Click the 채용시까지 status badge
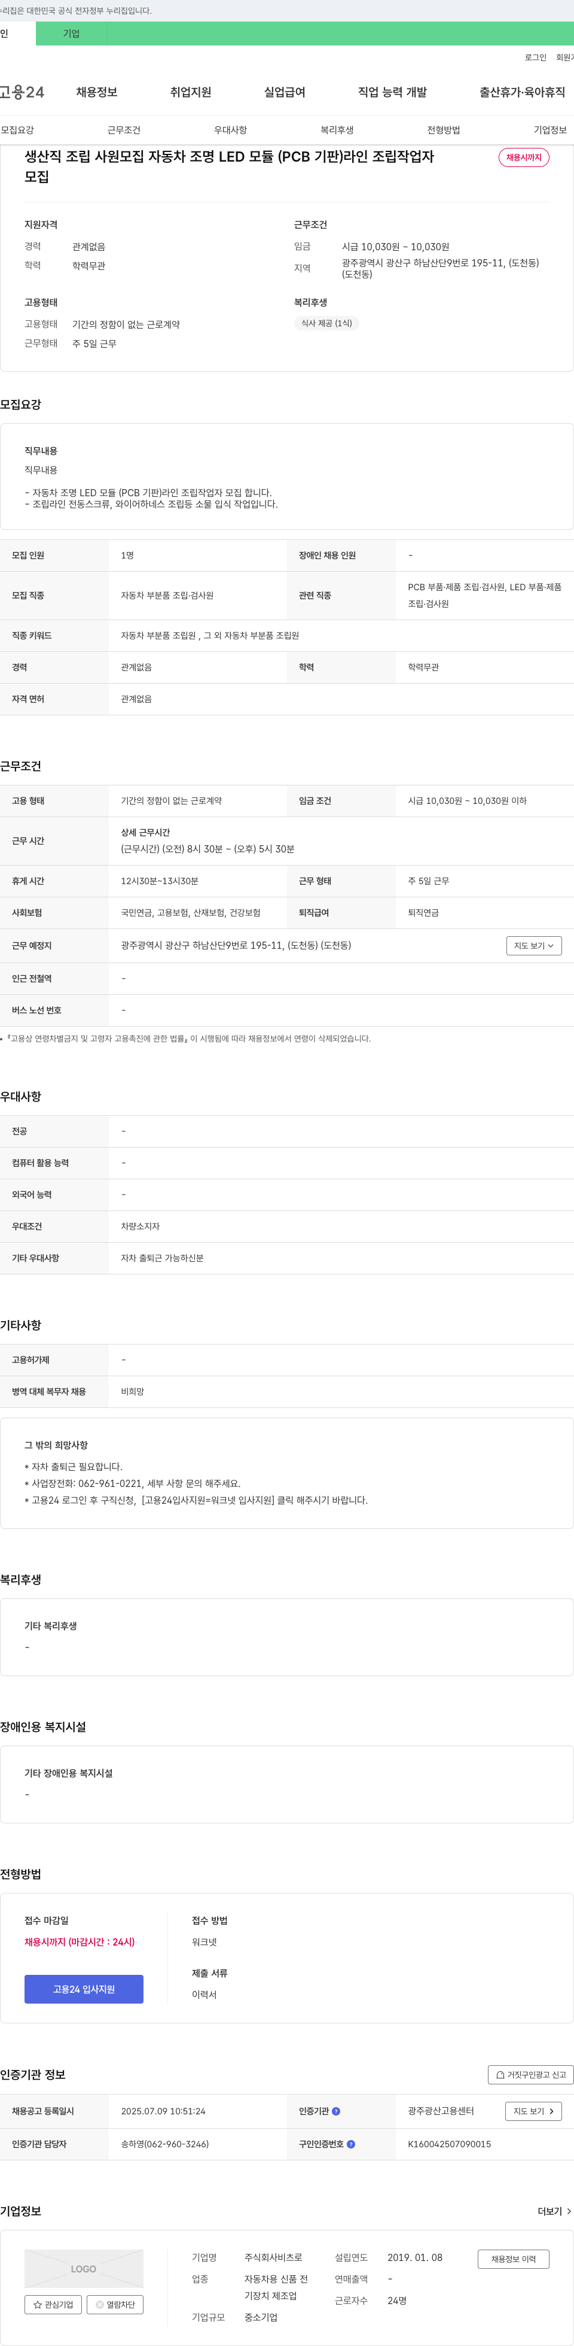This screenshot has height=2346, width=574. tap(524, 157)
